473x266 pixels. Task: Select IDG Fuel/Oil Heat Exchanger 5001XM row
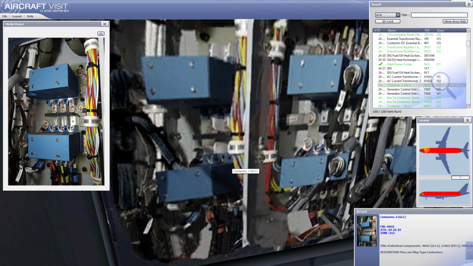[x=419, y=56]
